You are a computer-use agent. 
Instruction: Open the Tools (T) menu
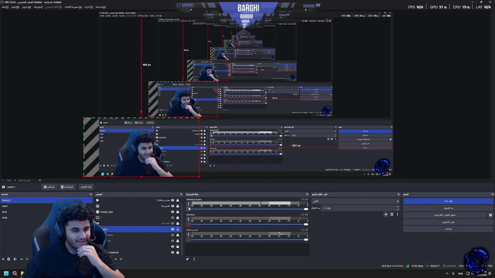[x=89, y=7]
